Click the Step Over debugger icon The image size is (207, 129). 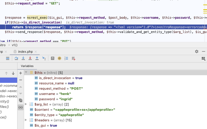(16, 58)
